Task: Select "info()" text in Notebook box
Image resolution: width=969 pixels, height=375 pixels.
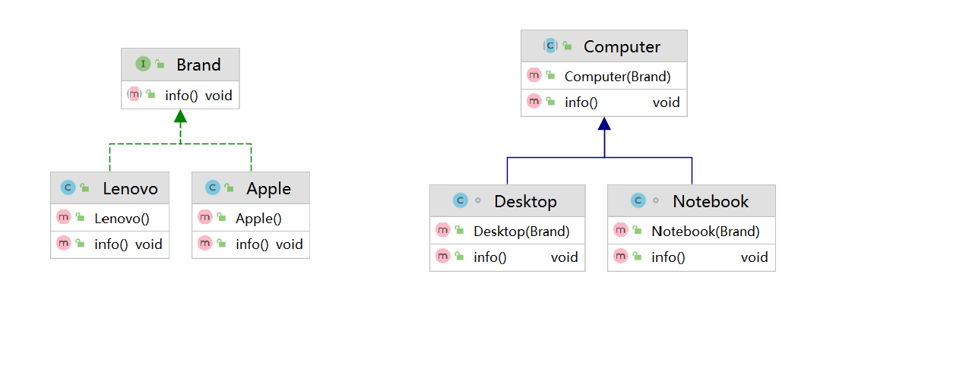Action: coord(668,257)
